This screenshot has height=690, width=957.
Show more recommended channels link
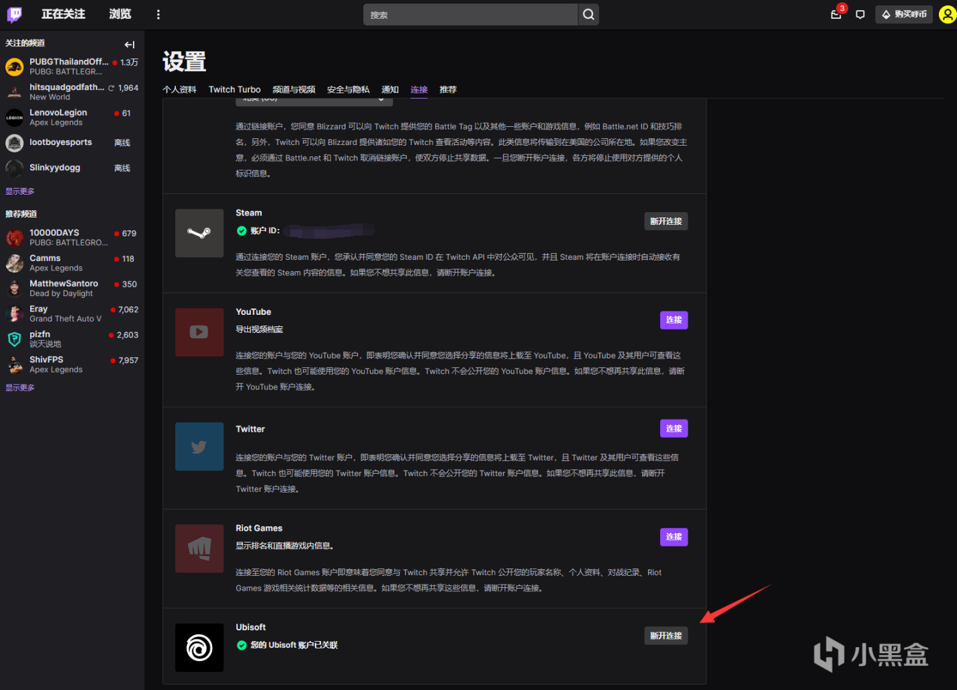point(20,388)
